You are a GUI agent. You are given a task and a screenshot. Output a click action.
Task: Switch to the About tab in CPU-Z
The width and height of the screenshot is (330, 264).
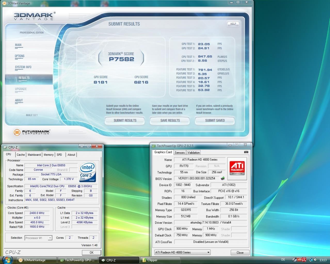click(71, 155)
